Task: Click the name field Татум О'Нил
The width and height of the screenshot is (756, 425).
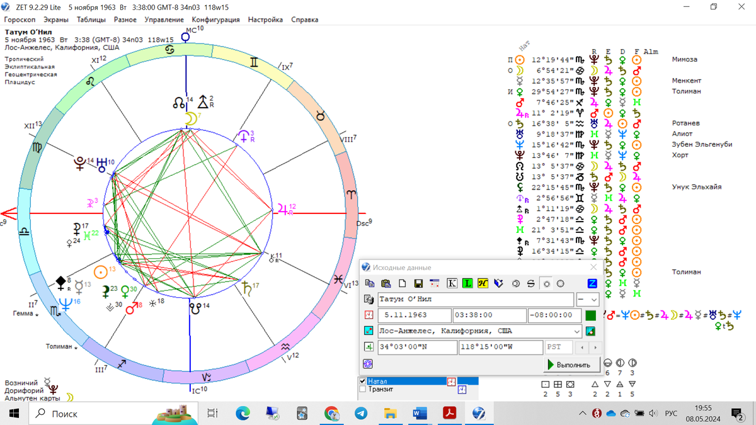Action: [476, 300]
